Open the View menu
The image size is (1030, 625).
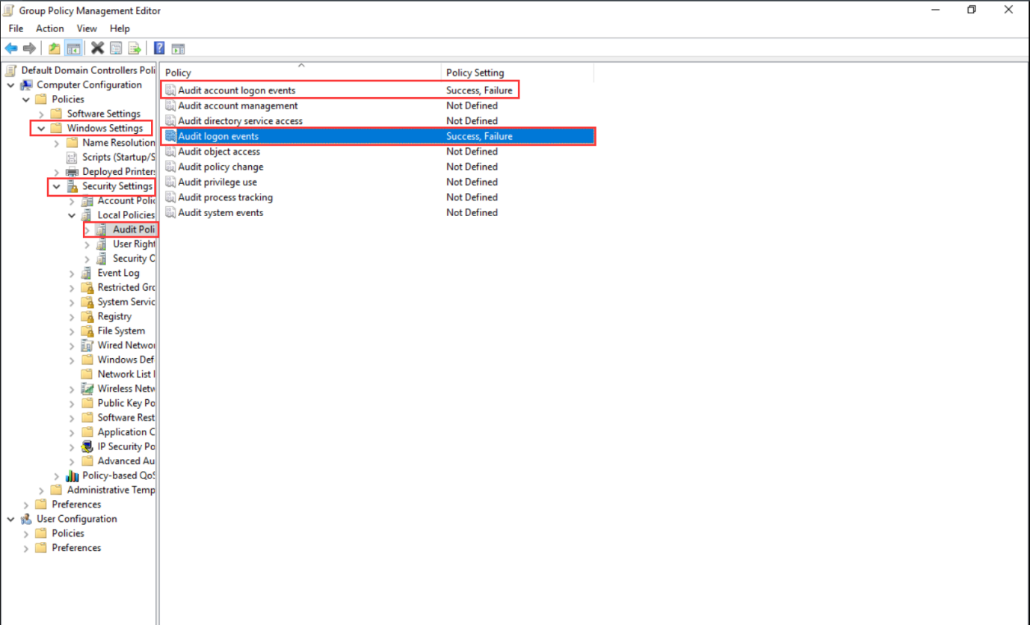tap(87, 28)
